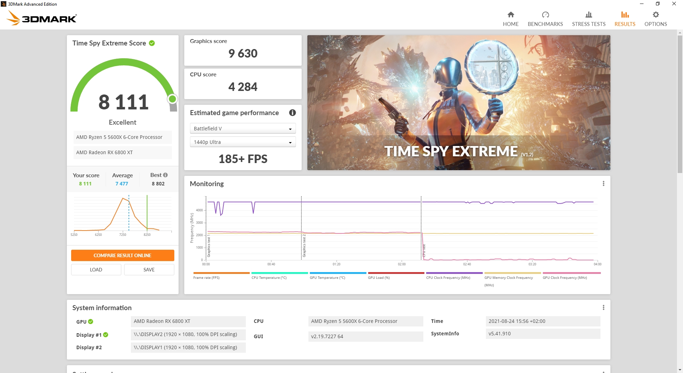This screenshot has width=683, height=373.
Task: Click the Graphics score value 9 630
Action: click(x=243, y=53)
